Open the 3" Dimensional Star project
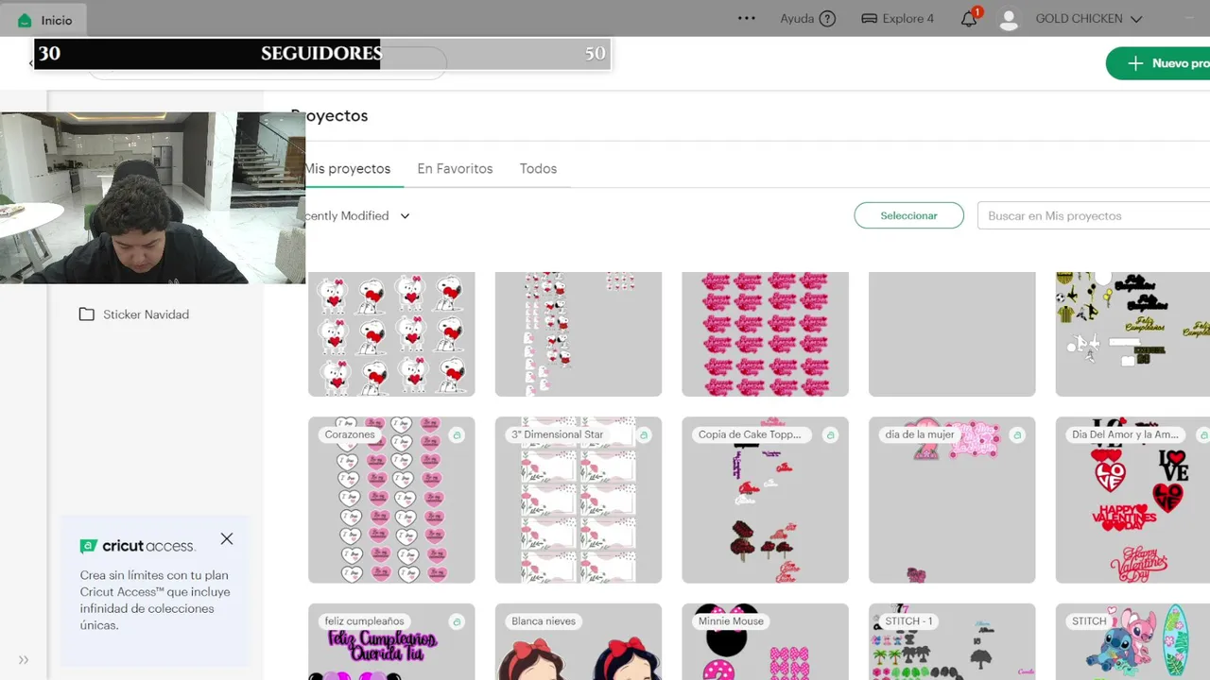The height and width of the screenshot is (680, 1210). [x=579, y=501]
